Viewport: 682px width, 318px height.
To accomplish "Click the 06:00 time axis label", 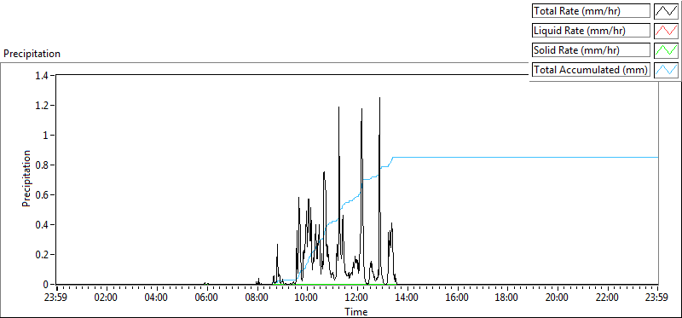I will coord(207,298).
